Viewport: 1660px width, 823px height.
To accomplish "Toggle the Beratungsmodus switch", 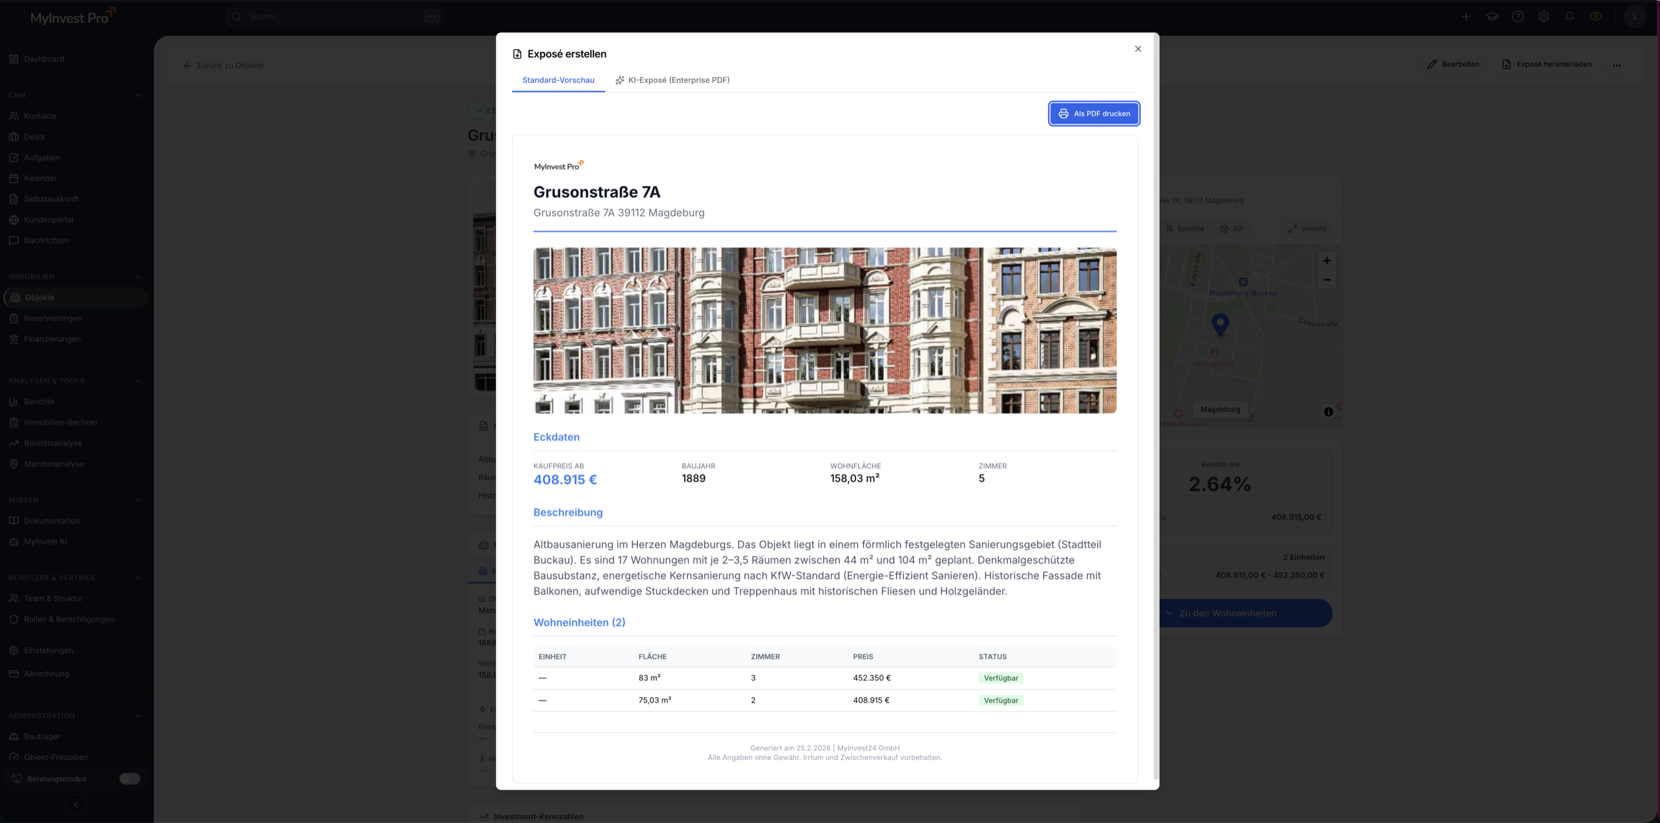I will [x=129, y=779].
